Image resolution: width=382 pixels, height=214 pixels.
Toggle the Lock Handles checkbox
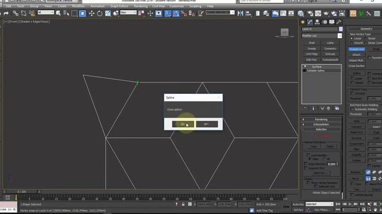309,155
